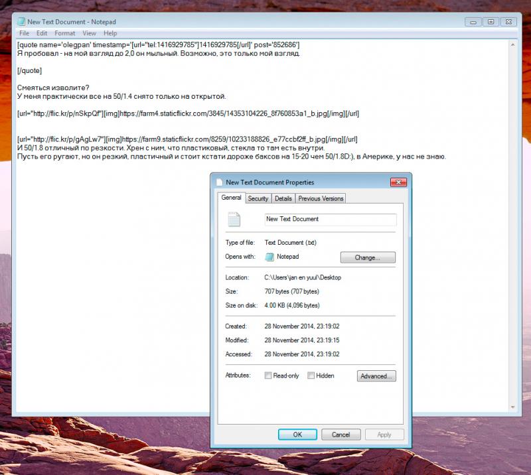Click the flic.kr/p/gAgLw7 URL line
Image resolution: width=531 pixels, height=475 pixels.
[187, 139]
